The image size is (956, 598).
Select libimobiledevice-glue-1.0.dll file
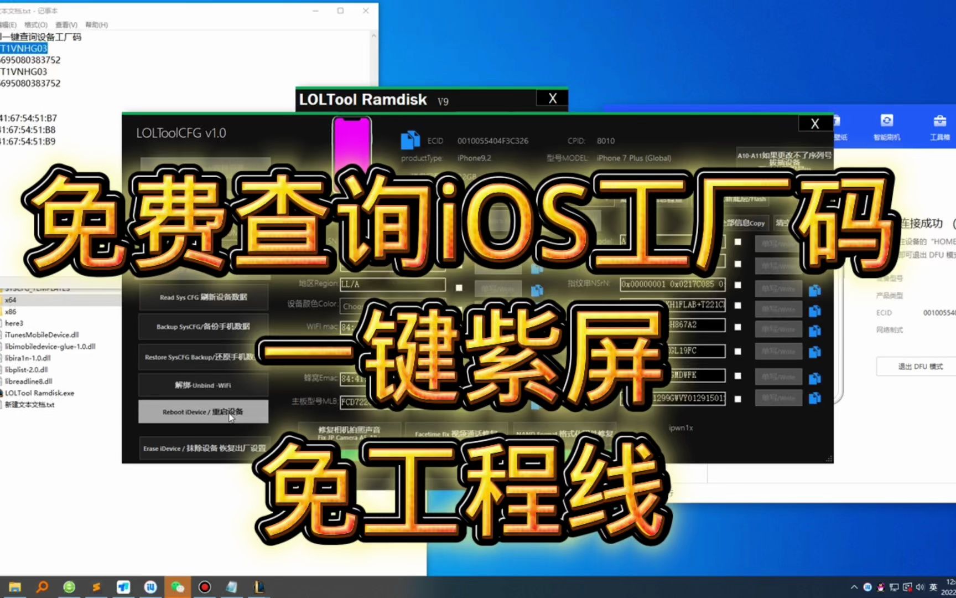tap(50, 347)
